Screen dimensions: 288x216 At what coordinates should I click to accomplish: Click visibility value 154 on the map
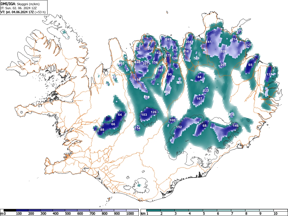[x=137, y=128]
